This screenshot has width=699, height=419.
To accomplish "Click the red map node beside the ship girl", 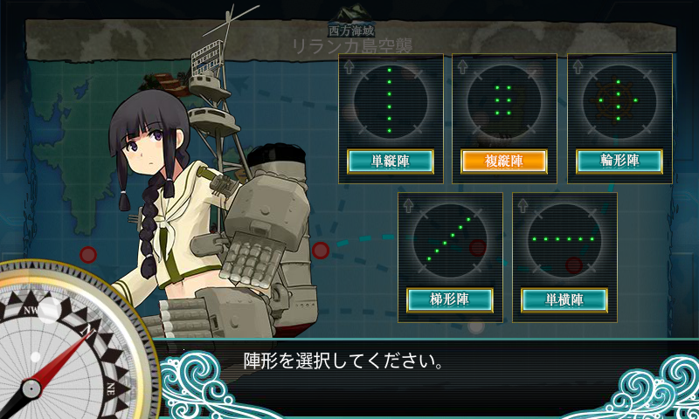I will pos(320,251).
